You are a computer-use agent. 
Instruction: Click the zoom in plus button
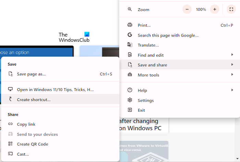[x=215, y=10]
